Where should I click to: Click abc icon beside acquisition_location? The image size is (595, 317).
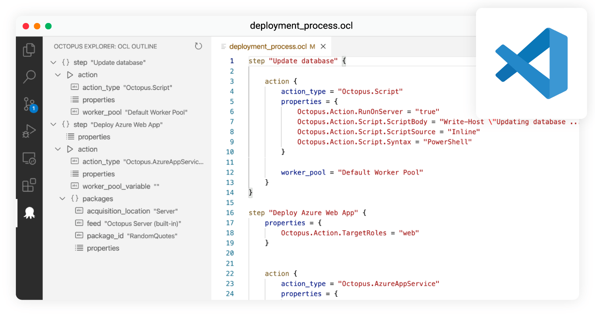click(79, 211)
